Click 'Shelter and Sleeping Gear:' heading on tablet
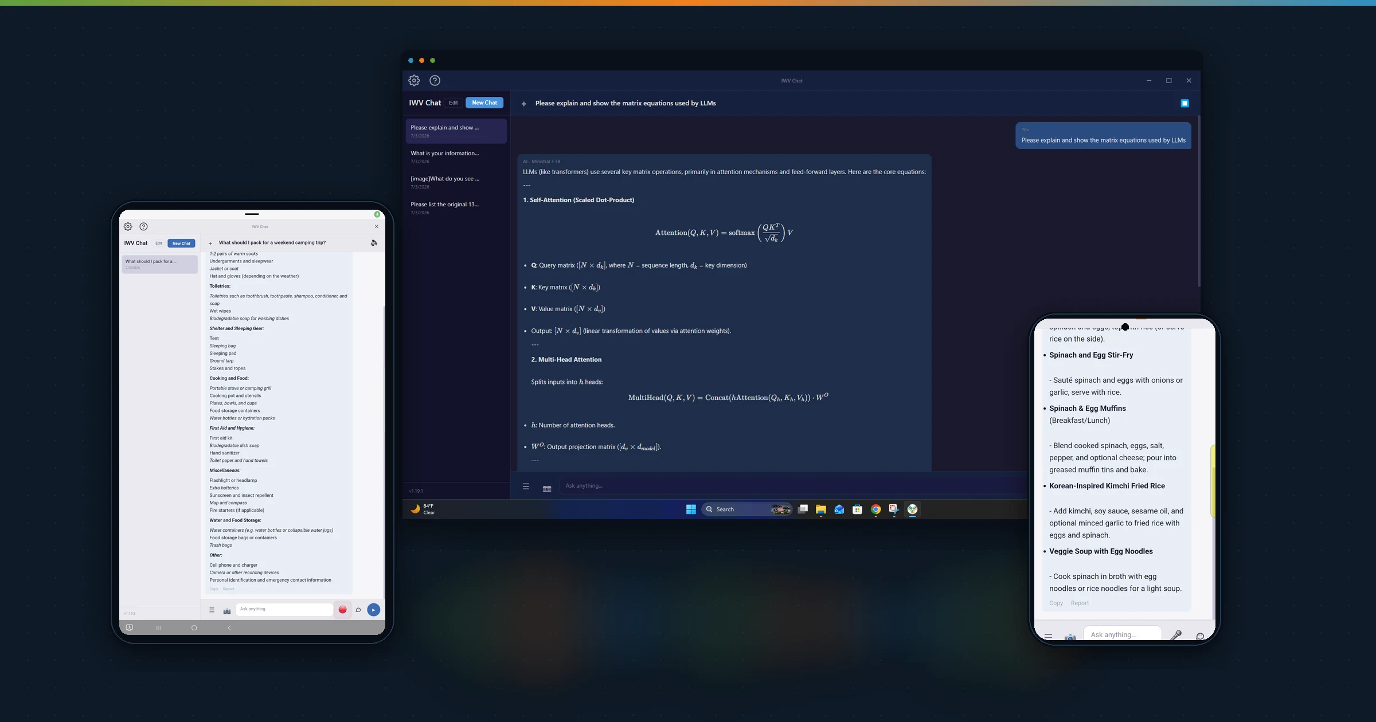Screen dimensions: 1376x722 pos(237,329)
